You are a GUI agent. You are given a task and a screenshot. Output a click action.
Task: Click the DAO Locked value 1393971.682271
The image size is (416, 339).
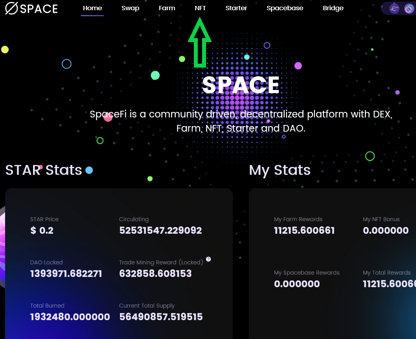coord(66,273)
